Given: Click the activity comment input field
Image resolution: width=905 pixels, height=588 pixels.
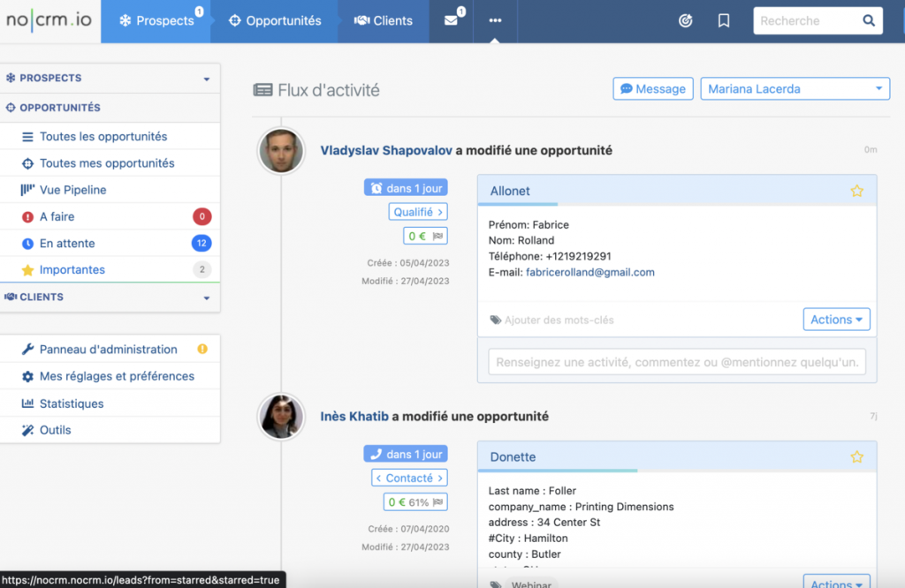Looking at the screenshot, I should tap(677, 362).
